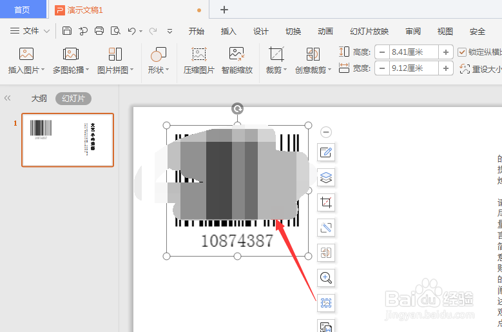
Task: Click 创意裁剪 icon
Action: tap(313, 54)
